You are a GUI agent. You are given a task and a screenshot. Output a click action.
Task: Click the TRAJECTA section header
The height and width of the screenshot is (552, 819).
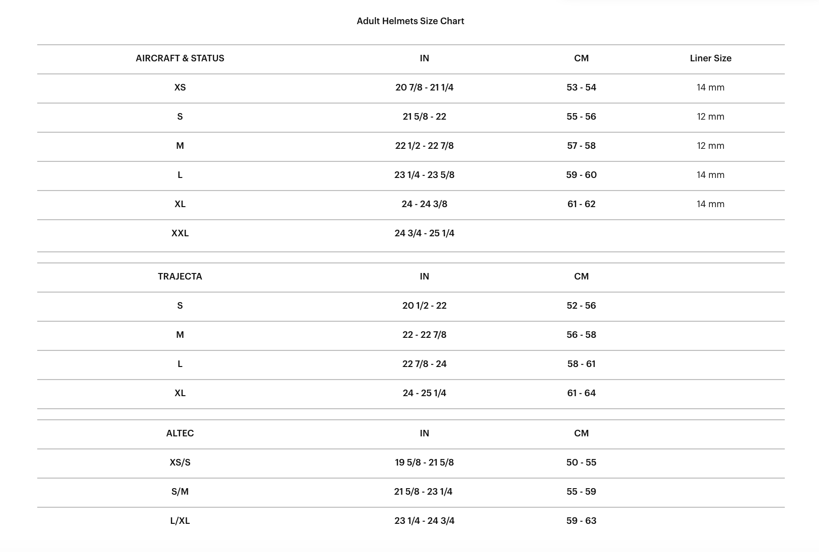(180, 277)
